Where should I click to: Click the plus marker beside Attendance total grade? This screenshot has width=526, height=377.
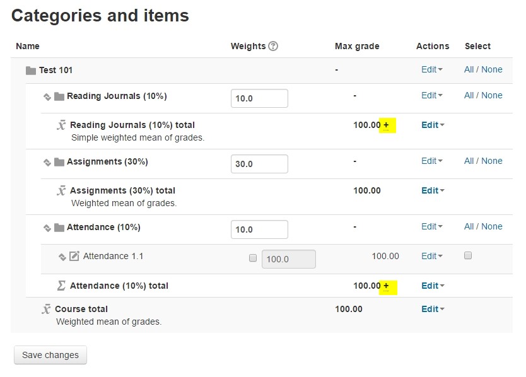click(x=386, y=286)
